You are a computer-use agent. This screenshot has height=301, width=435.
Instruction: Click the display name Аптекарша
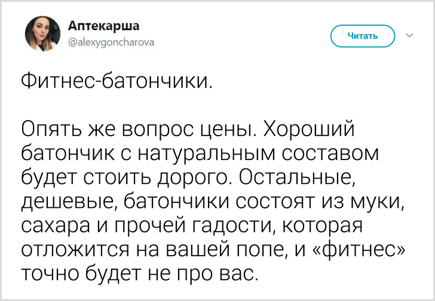pyautogui.click(x=104, y=26)
